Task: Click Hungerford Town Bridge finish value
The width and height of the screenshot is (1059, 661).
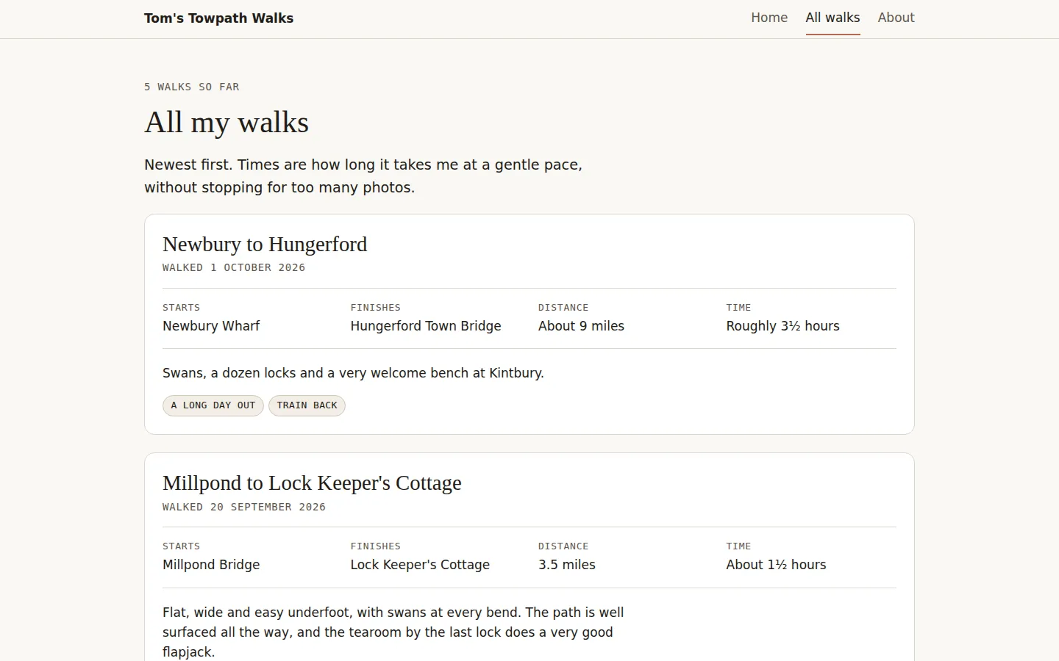Action: tap(426, 326)
